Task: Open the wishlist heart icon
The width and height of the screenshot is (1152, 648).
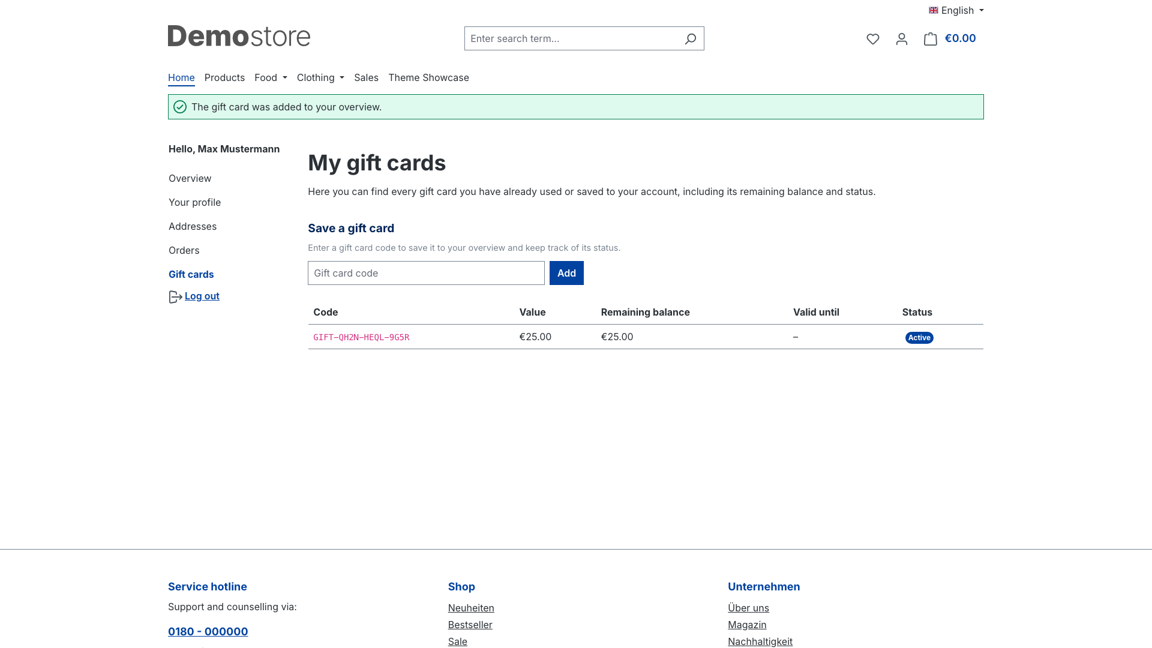Action: click(x=873, y=39)
